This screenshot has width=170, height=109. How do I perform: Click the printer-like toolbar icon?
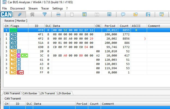tap(58, 14)
